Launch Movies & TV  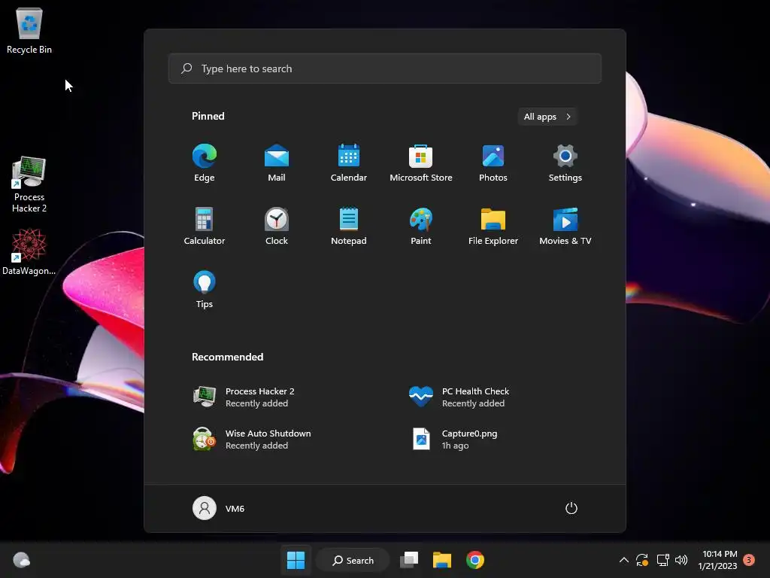coord(565,226)
